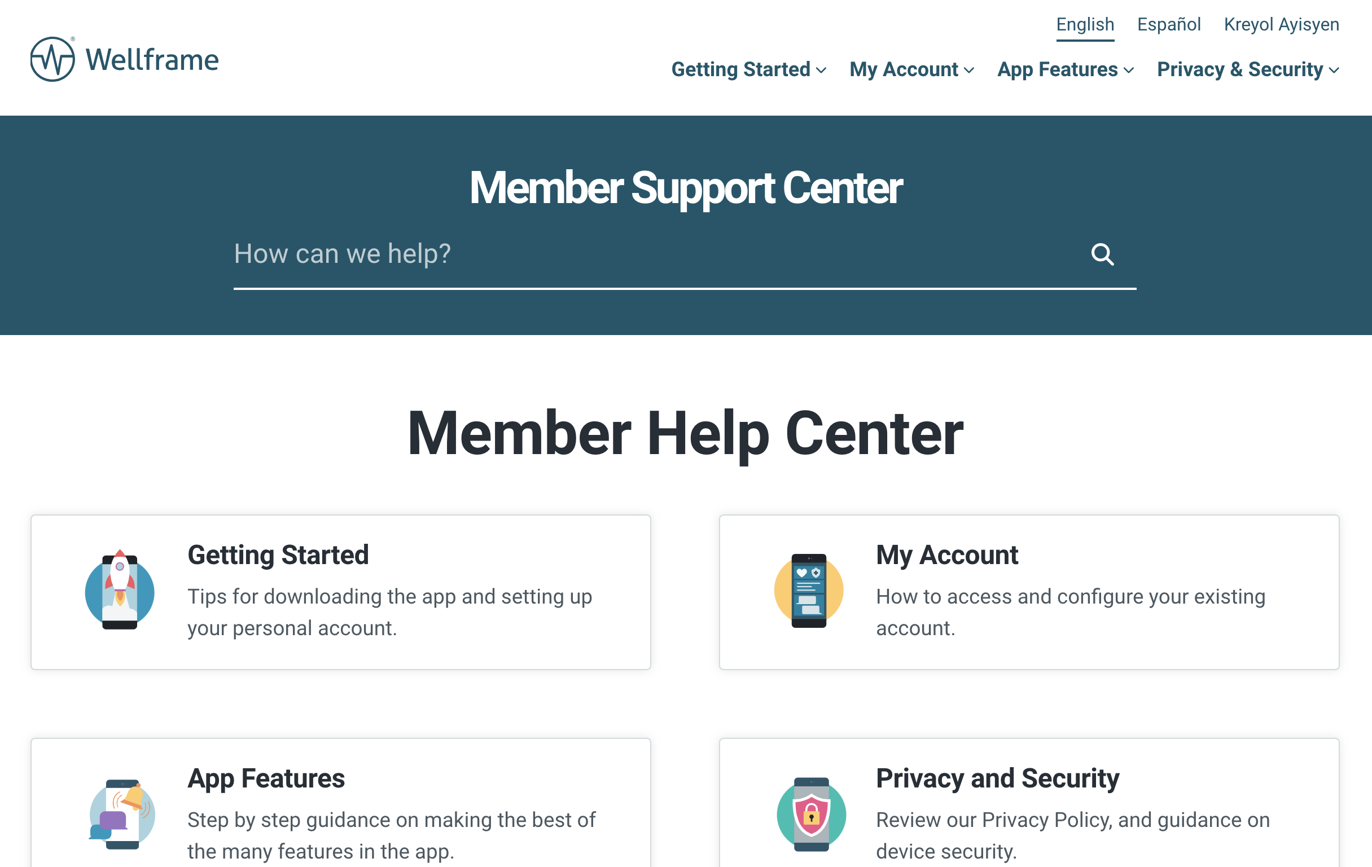The width and height of the screenshot is (1372, 867).
Task: Open the App Features card heading
Action: (x=266, y=778)
